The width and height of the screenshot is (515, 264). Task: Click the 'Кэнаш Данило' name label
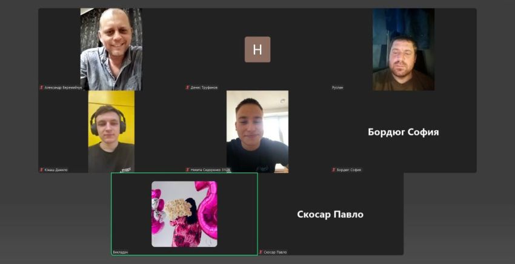(x=56, y=170)
